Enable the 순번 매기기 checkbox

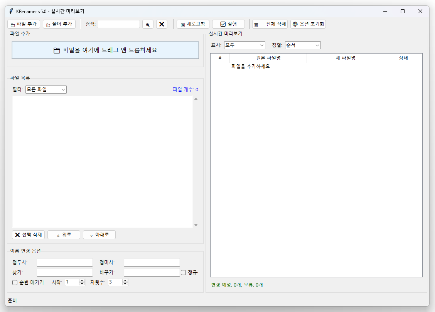(15, 282)
